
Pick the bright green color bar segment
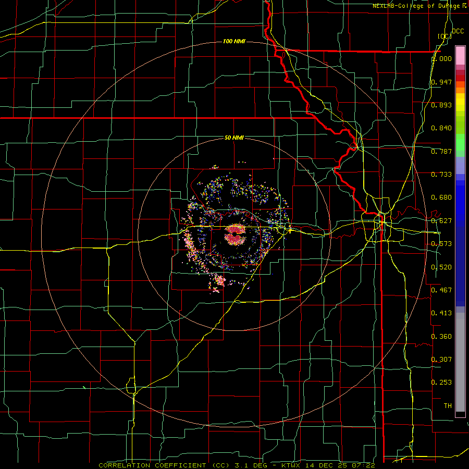(460, 142)
